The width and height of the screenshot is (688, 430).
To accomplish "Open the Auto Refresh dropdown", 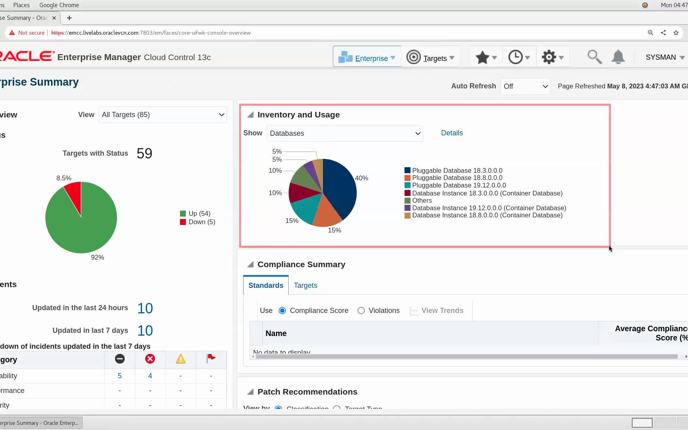I will (x=526, y=86).
